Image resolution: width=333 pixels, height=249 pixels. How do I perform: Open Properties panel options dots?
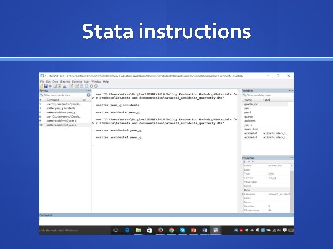[292, 158]
